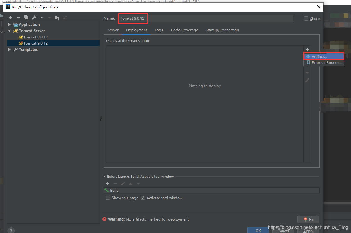Add a deployment item with plus
The height and width of the screenshot is (233, 351).
point(307,50)
